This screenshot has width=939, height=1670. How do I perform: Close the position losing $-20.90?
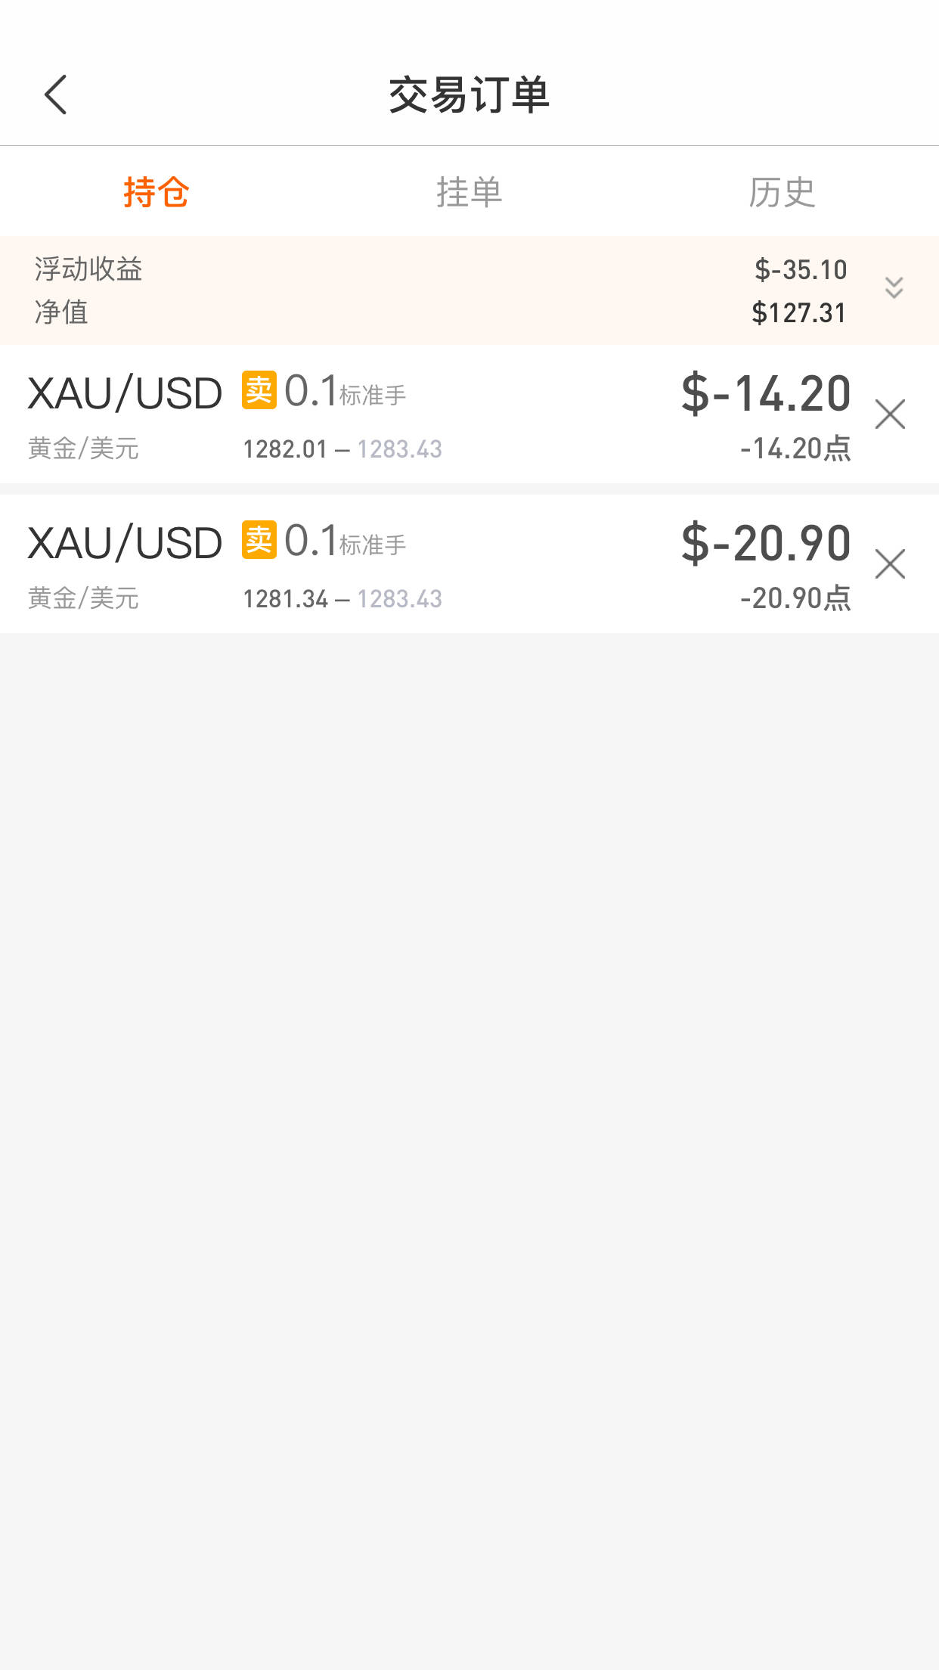[890, 564]
